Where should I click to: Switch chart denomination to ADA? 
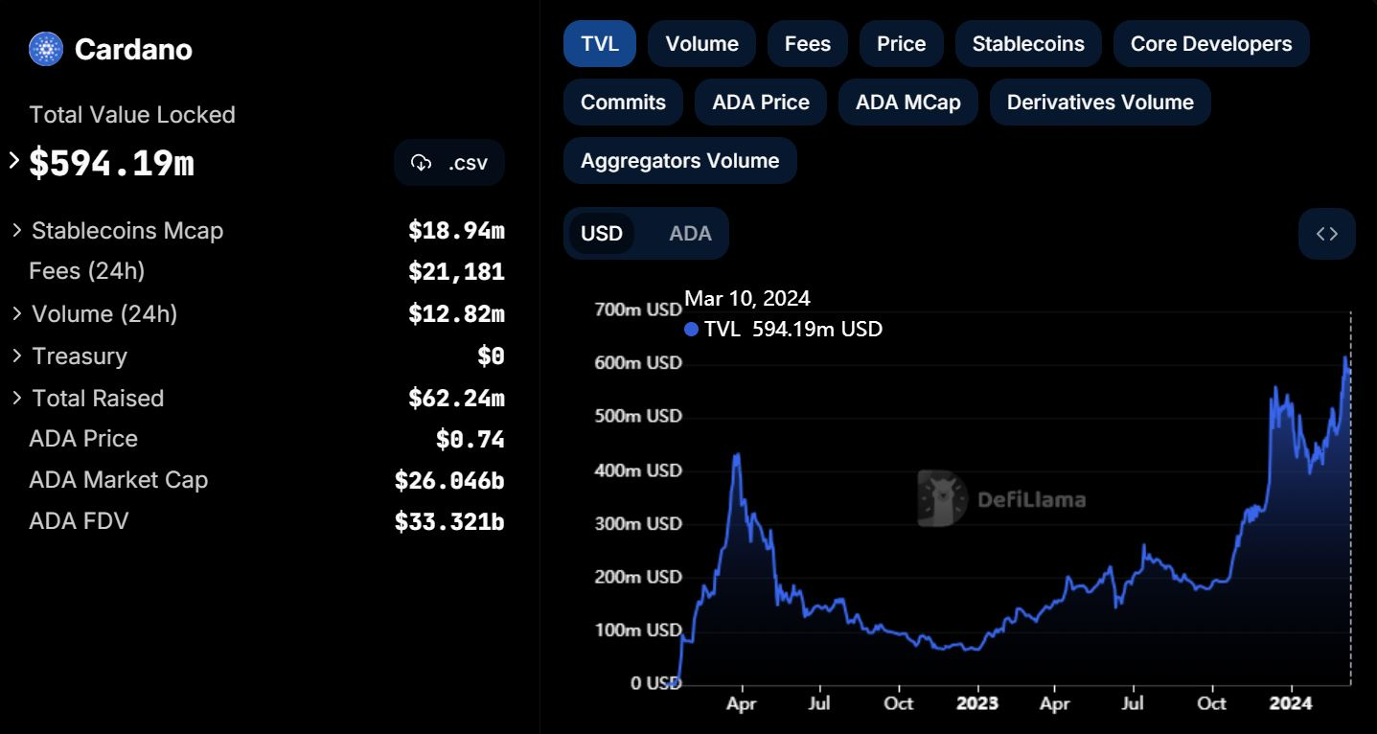coord(690,234)
